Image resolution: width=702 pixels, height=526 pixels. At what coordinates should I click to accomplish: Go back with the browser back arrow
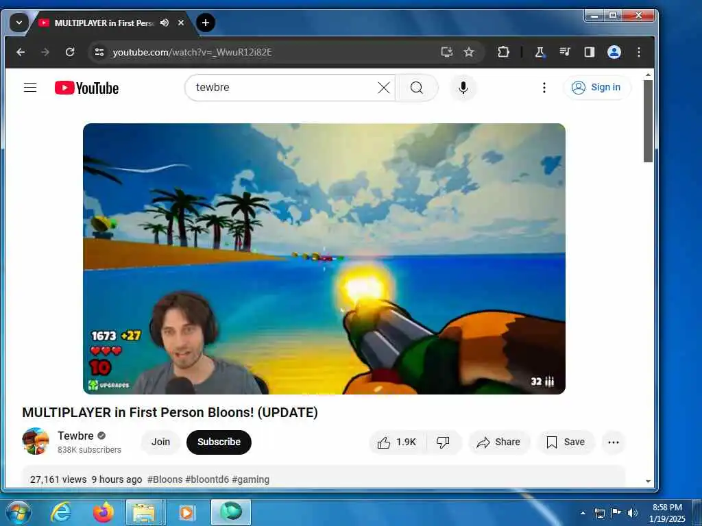coord(21,52)
